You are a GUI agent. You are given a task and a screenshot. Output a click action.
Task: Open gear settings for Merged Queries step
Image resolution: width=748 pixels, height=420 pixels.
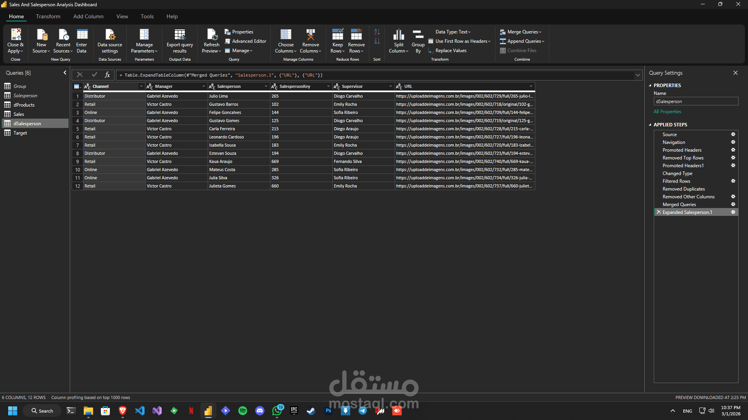(x=733, y=205)
